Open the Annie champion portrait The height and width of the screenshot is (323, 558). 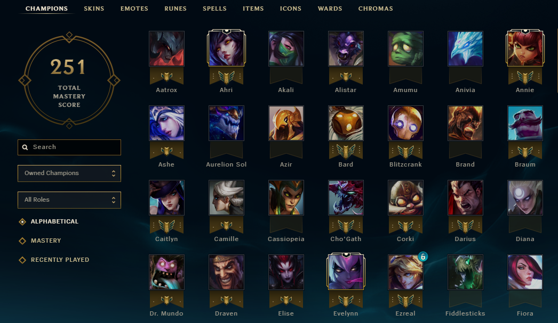525,48
